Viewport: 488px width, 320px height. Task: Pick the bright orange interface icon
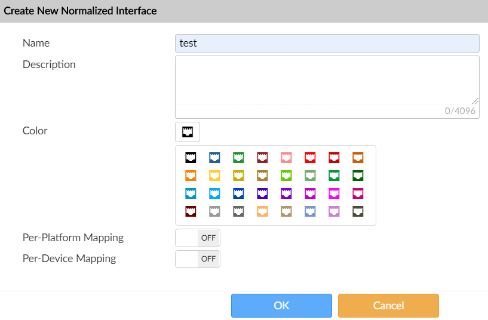191,176
